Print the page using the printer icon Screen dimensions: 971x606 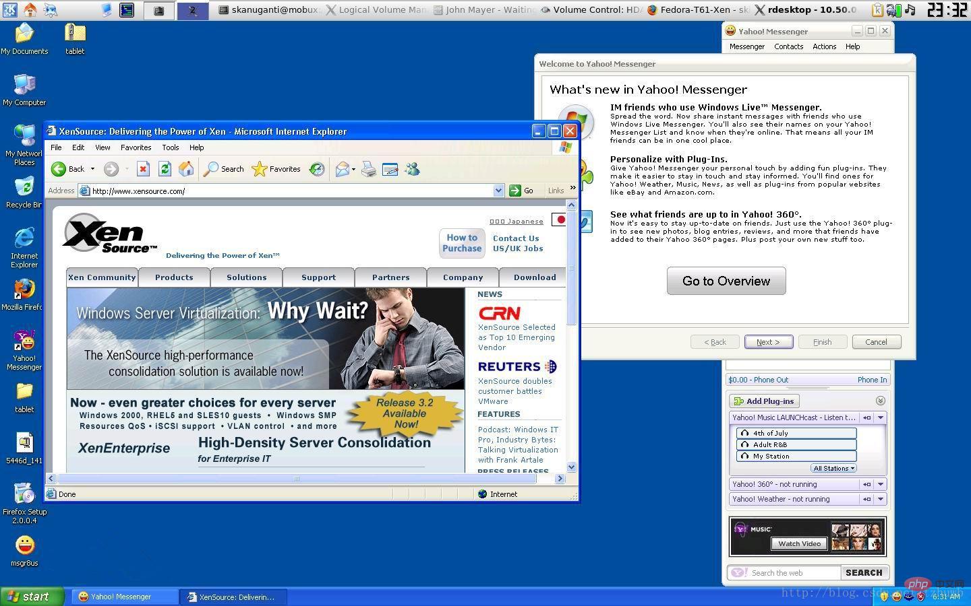pyautogui.click(x=368, y=169)
